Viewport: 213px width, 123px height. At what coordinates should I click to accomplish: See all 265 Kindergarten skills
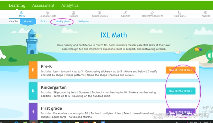(x=180, y=91)
